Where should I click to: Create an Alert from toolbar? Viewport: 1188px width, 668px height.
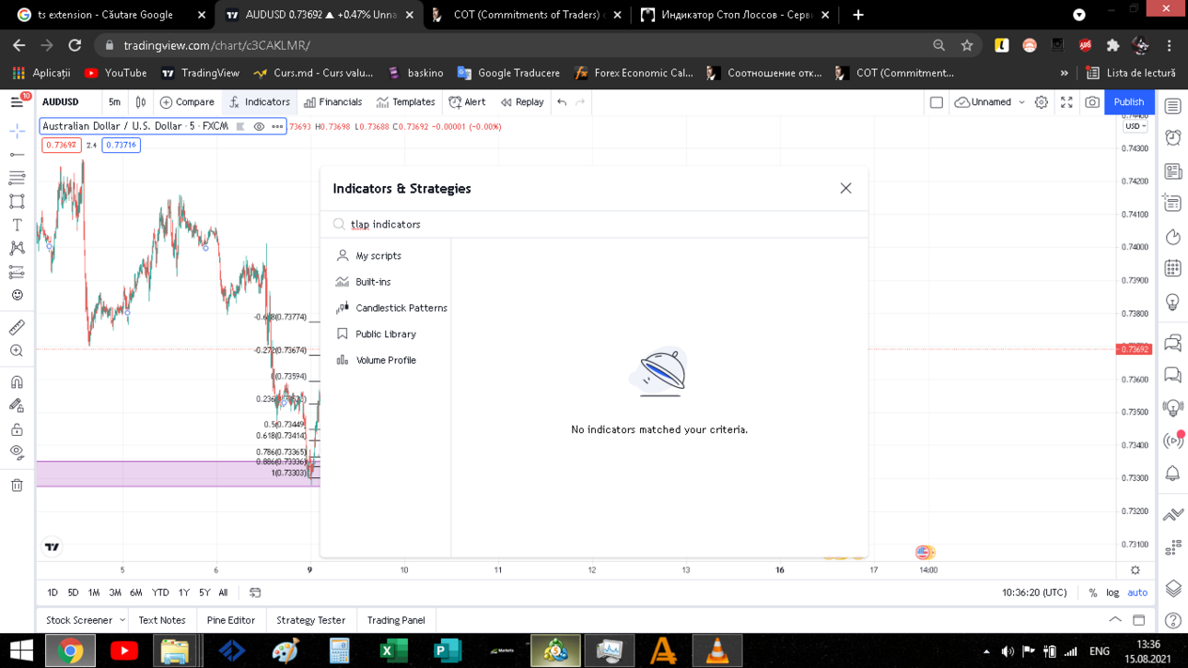[x=467, y=102]
